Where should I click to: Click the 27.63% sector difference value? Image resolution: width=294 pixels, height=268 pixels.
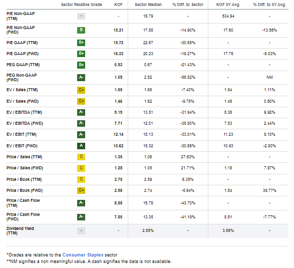[188, 157]
